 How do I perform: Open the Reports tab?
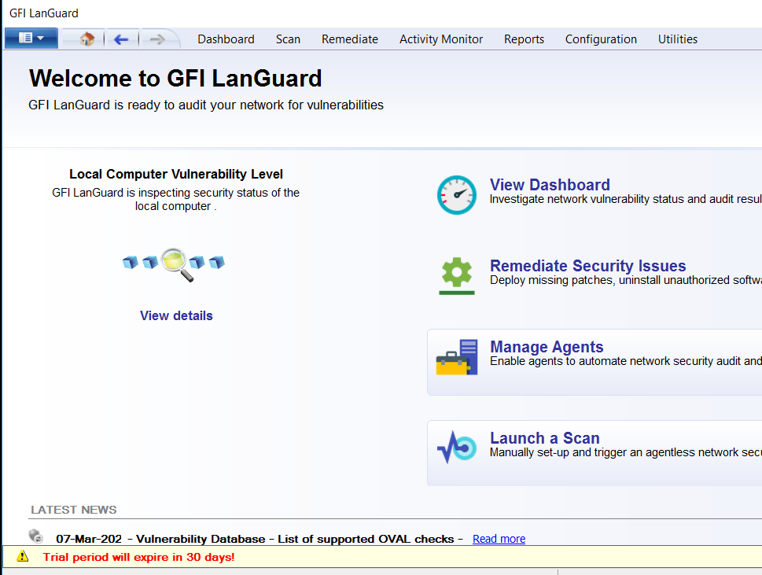(524, 39)
